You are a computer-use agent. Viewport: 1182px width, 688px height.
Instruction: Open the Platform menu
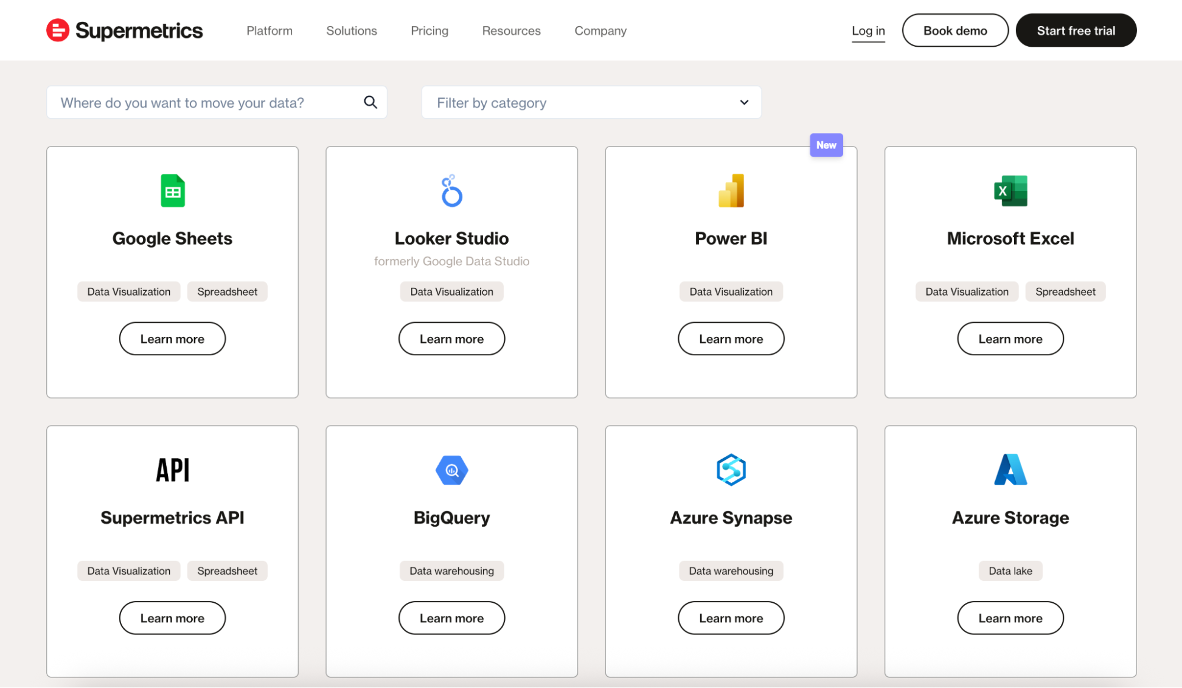tap(269, 30)
